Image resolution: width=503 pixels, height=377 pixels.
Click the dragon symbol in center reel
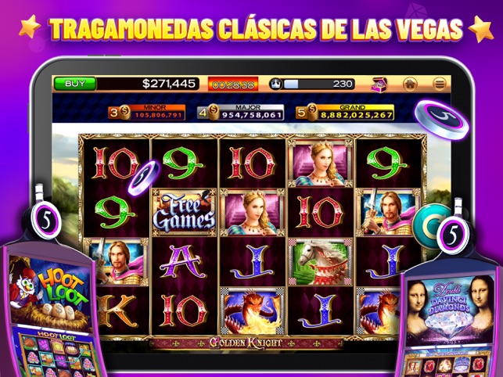click(x=253, y=311)
